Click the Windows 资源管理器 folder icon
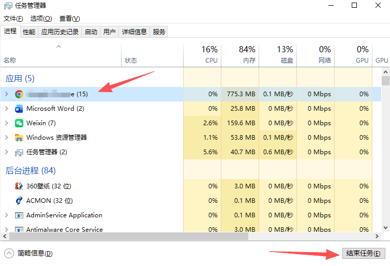 point(19,138)
